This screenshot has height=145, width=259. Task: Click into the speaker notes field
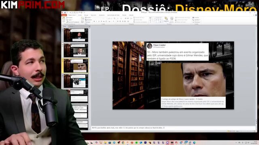click(x=173, y=128)
